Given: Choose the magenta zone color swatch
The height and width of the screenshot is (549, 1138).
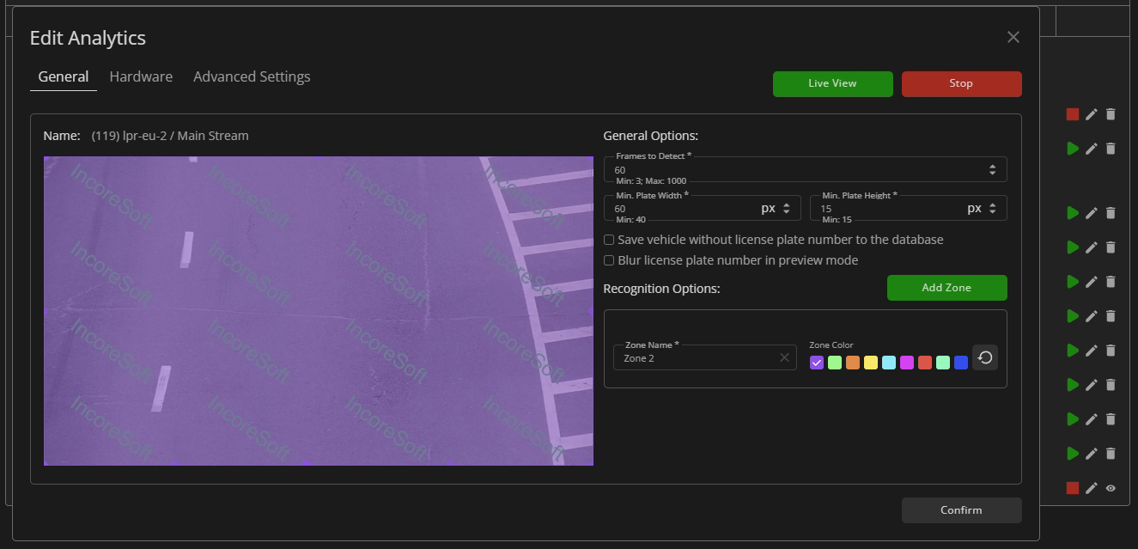Looking at the screenshot, I should click(907, 363).
